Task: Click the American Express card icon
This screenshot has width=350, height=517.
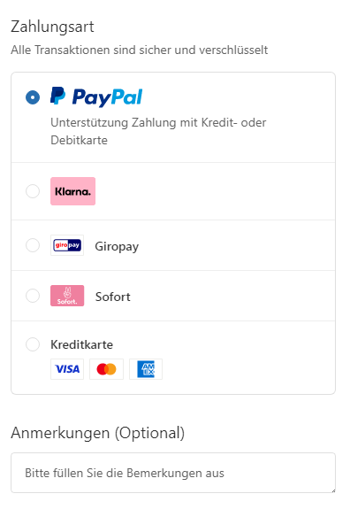Action: (146, 369)
